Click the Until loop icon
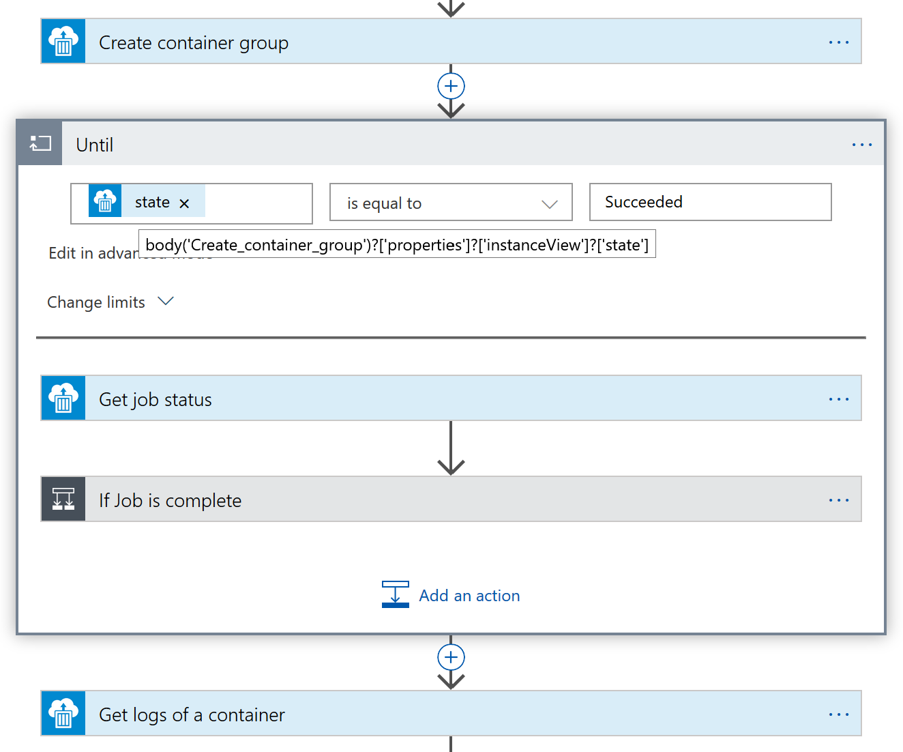The image size is (903, 752). pyautogui.click(x=40, y=143)
